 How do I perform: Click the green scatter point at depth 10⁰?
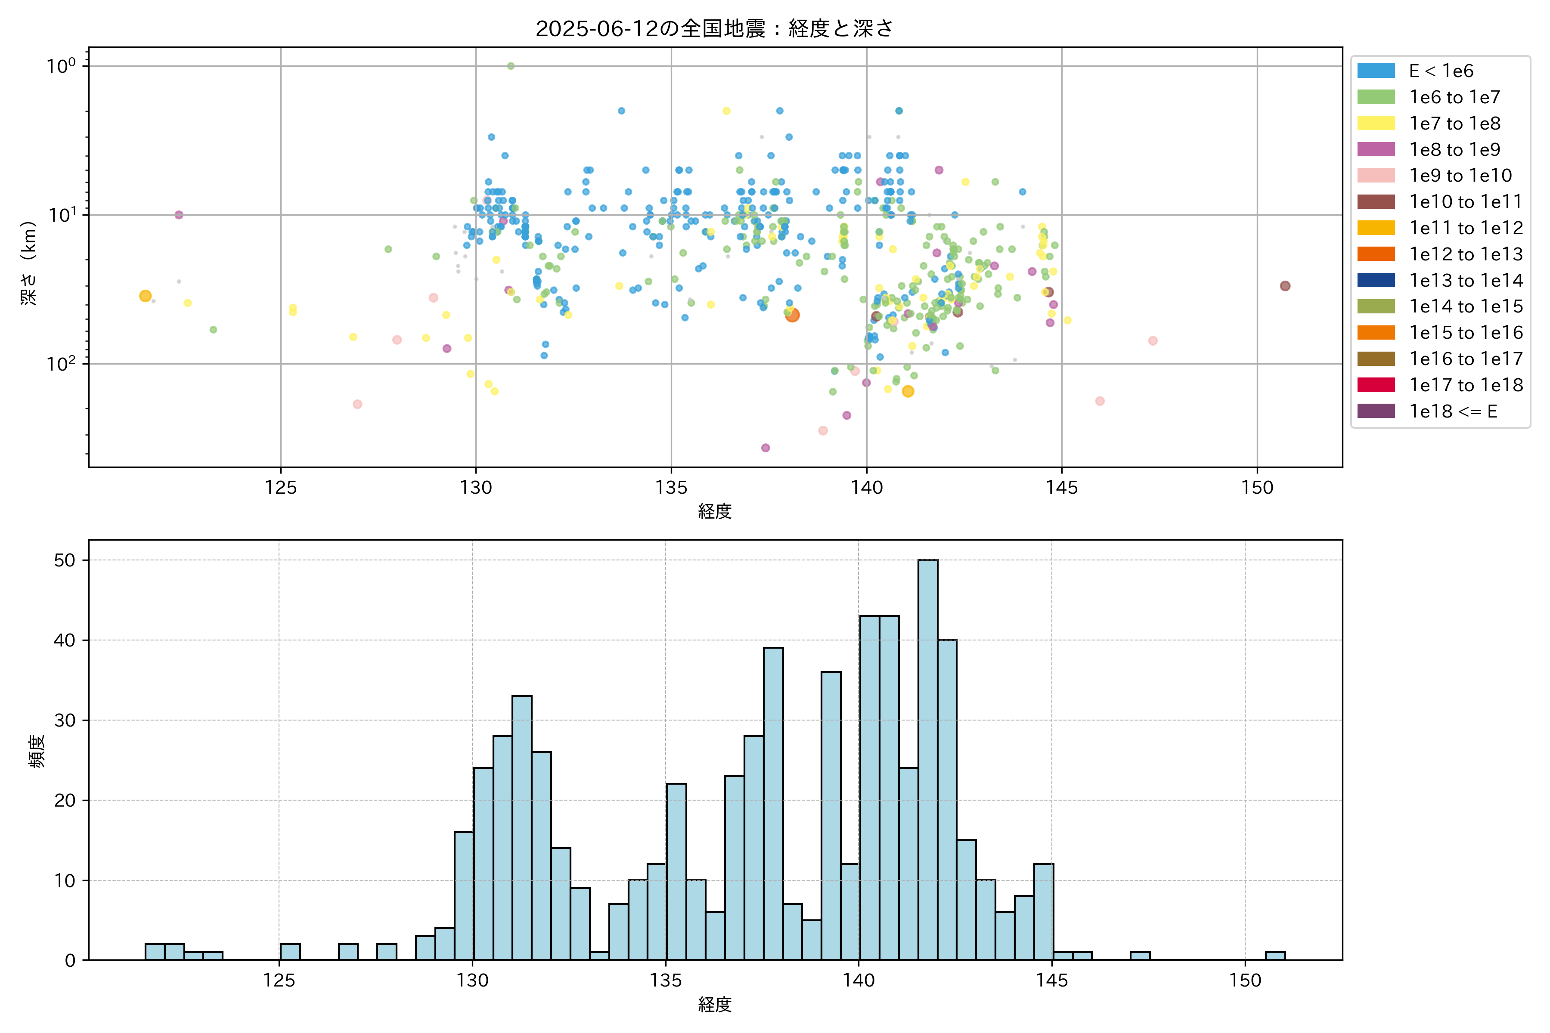(511, 66)
